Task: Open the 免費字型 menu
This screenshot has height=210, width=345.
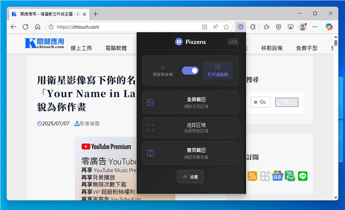Action: coord(307,48)
